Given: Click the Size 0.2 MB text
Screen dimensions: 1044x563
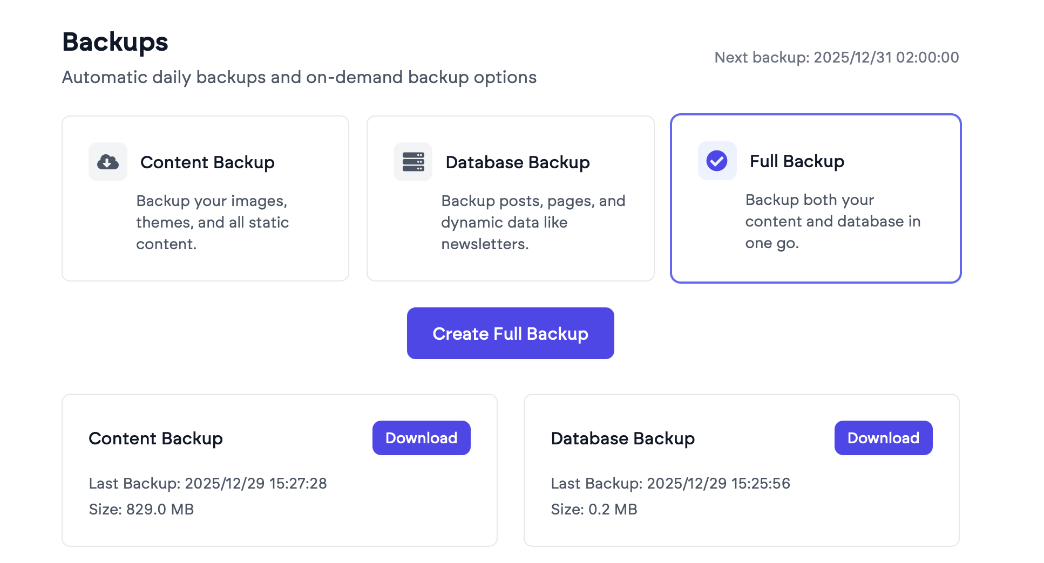Looking at the screenshot, I should [x=594, y=509].
